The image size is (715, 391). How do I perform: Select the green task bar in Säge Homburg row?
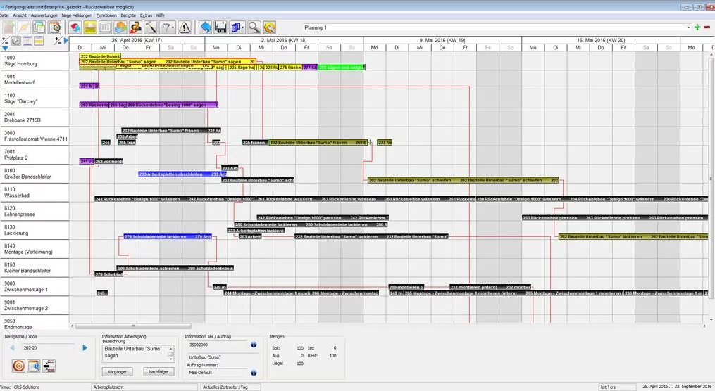[x=341, y=68]
